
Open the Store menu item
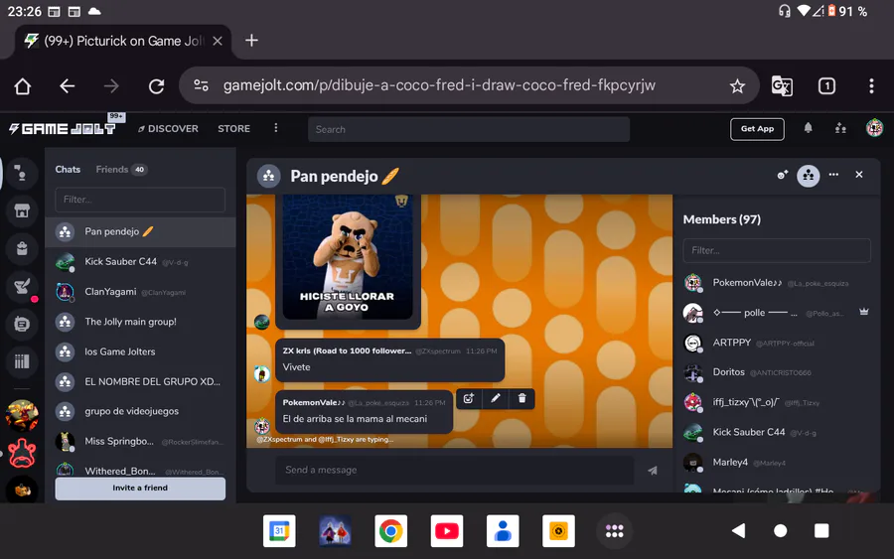tap(233, 129)
